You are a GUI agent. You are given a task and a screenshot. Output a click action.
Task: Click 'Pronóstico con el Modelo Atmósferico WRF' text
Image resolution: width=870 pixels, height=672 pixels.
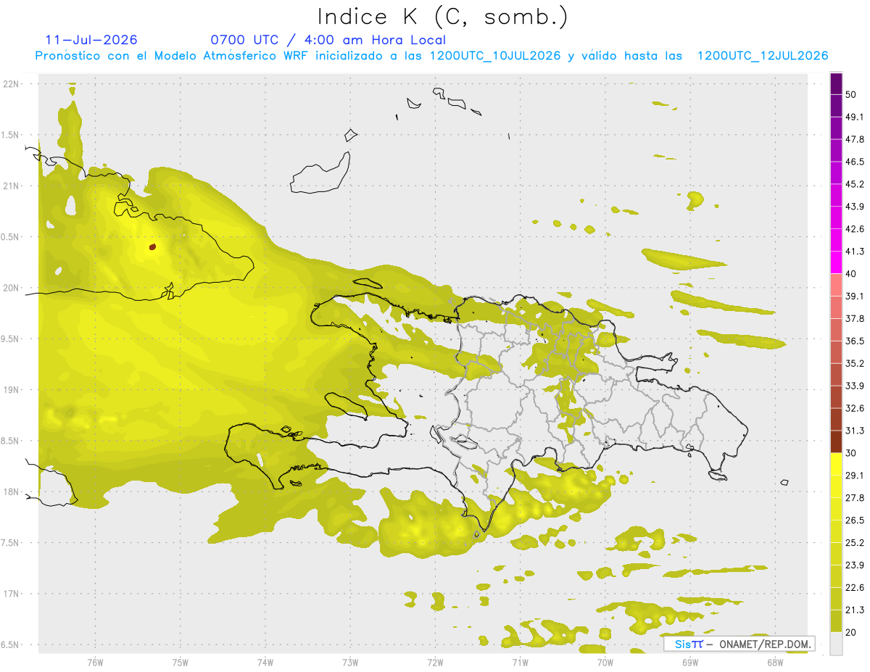point(173,56)
